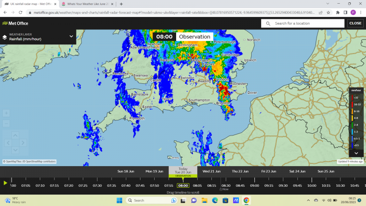This screenshot has width=366, height=206.
Task: Pan the map right with arrow
Action: (23, 143)
